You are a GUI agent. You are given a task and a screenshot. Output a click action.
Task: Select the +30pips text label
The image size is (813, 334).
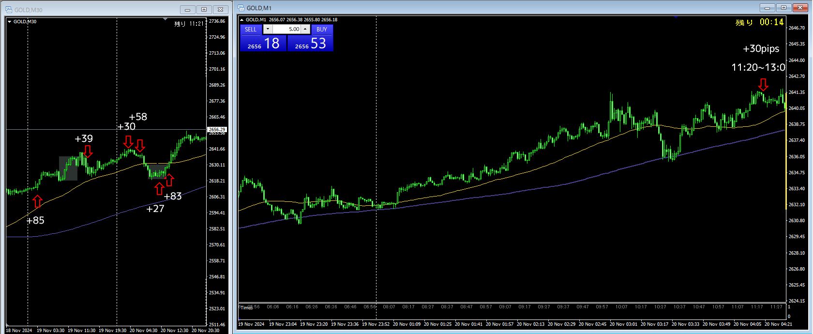click(x=761, y=48)
